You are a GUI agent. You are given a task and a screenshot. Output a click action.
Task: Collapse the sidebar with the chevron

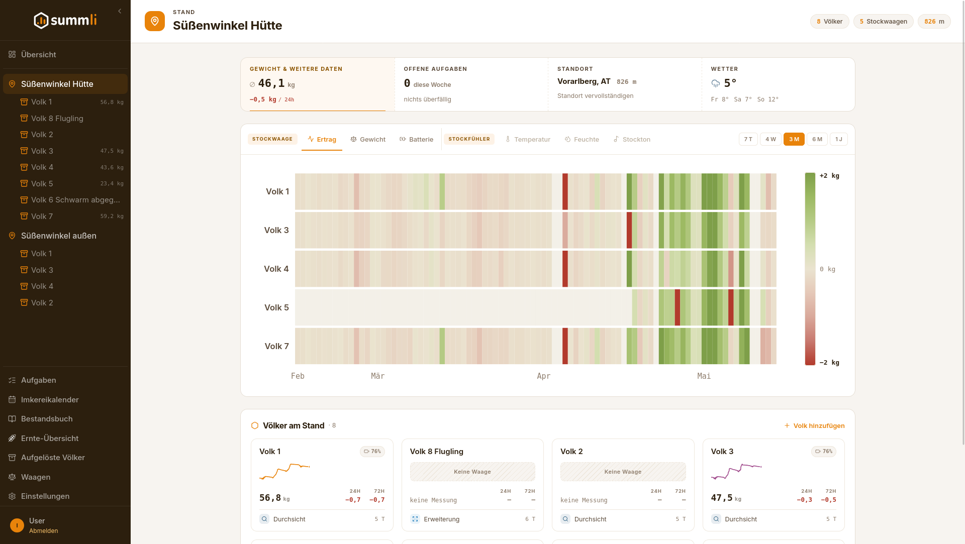point(120,11)
